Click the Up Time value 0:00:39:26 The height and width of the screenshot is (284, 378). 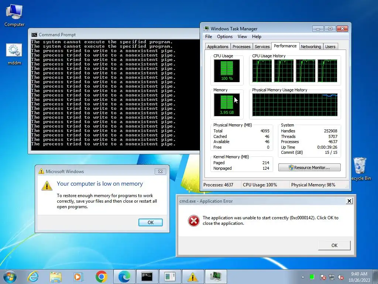327,147
